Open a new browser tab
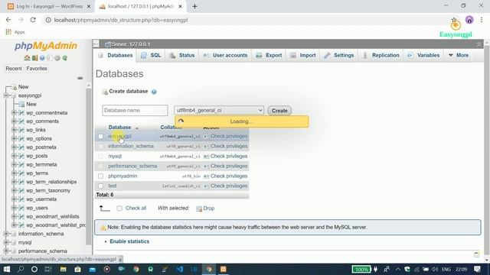This screenshot has width=490, height=275. coord(194,6)
